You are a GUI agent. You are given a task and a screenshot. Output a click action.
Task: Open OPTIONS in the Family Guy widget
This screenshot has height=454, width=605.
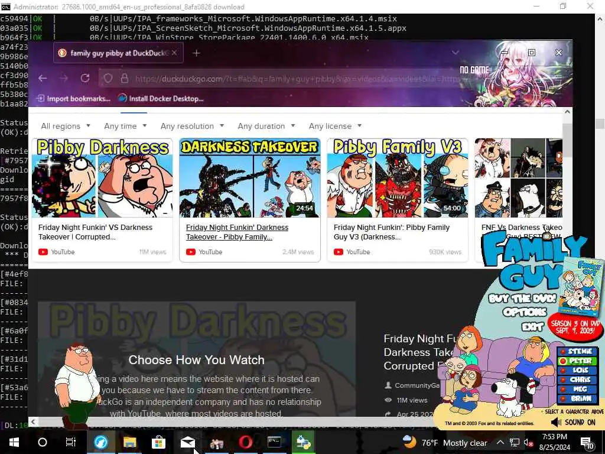(x=525, y=312)
